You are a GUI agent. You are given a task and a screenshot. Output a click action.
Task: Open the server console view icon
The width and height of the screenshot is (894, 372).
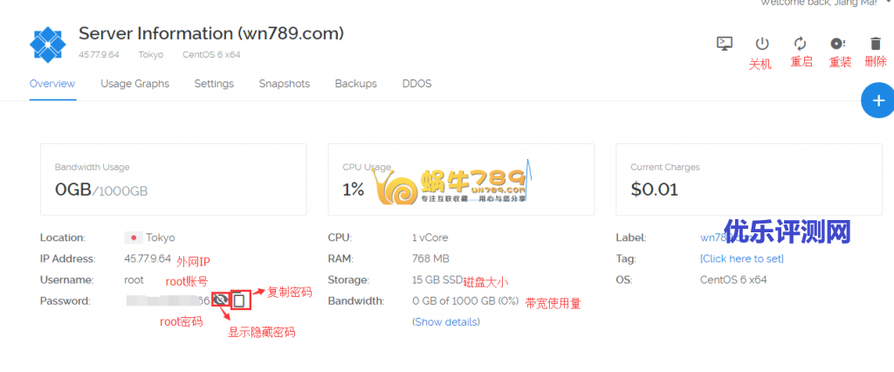click(x=724, y=44)
